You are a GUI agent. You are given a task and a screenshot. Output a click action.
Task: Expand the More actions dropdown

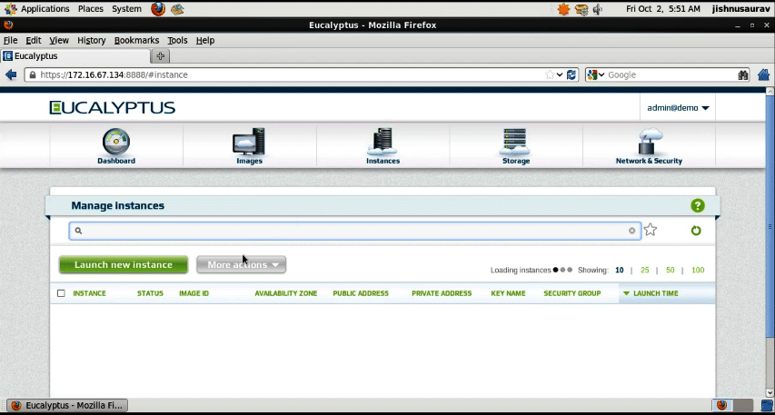coord(242,265)
